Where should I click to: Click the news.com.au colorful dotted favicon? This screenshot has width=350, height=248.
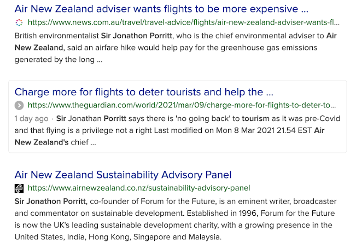(x=19, y=22)
